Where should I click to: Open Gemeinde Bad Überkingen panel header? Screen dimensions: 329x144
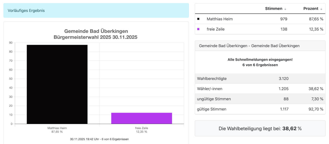pos(260,46)
